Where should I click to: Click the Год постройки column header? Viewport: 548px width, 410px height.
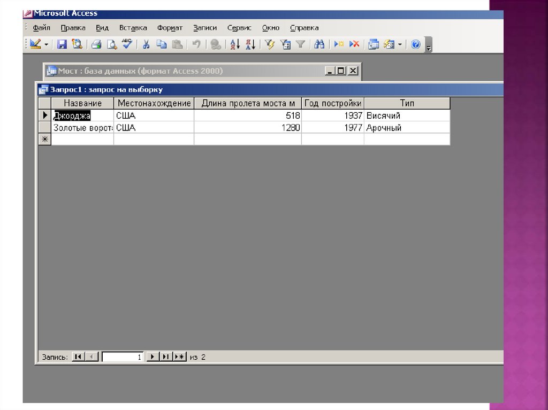pos(333,103)
